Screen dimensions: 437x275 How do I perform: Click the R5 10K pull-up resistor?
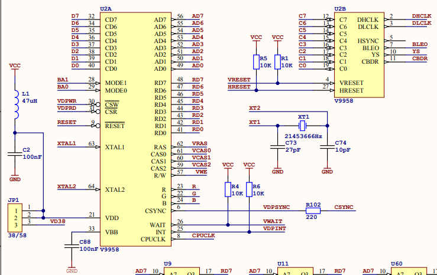tap(256, 63)
